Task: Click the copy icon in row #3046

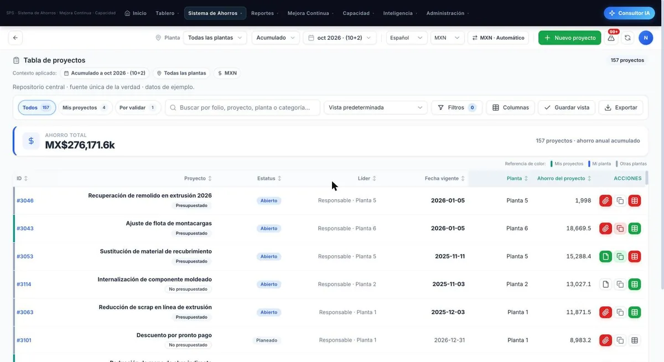Action: 620,200
